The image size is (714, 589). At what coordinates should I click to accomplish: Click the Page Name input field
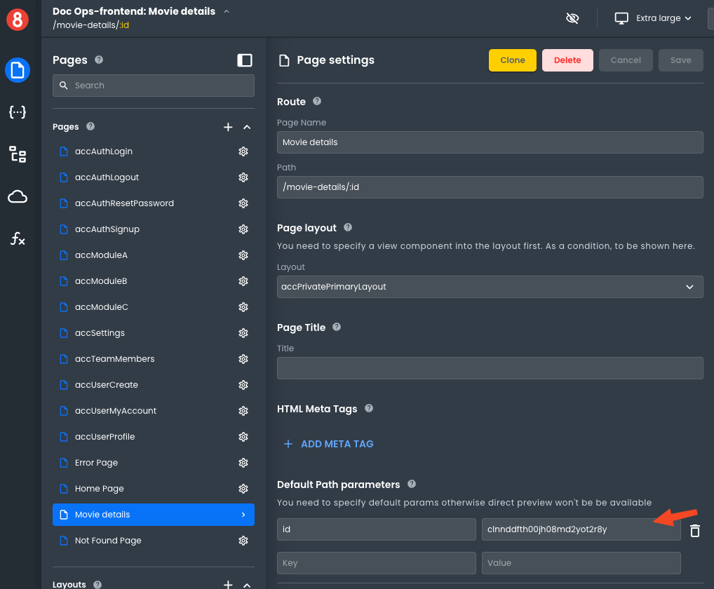[x=490, y=142]
